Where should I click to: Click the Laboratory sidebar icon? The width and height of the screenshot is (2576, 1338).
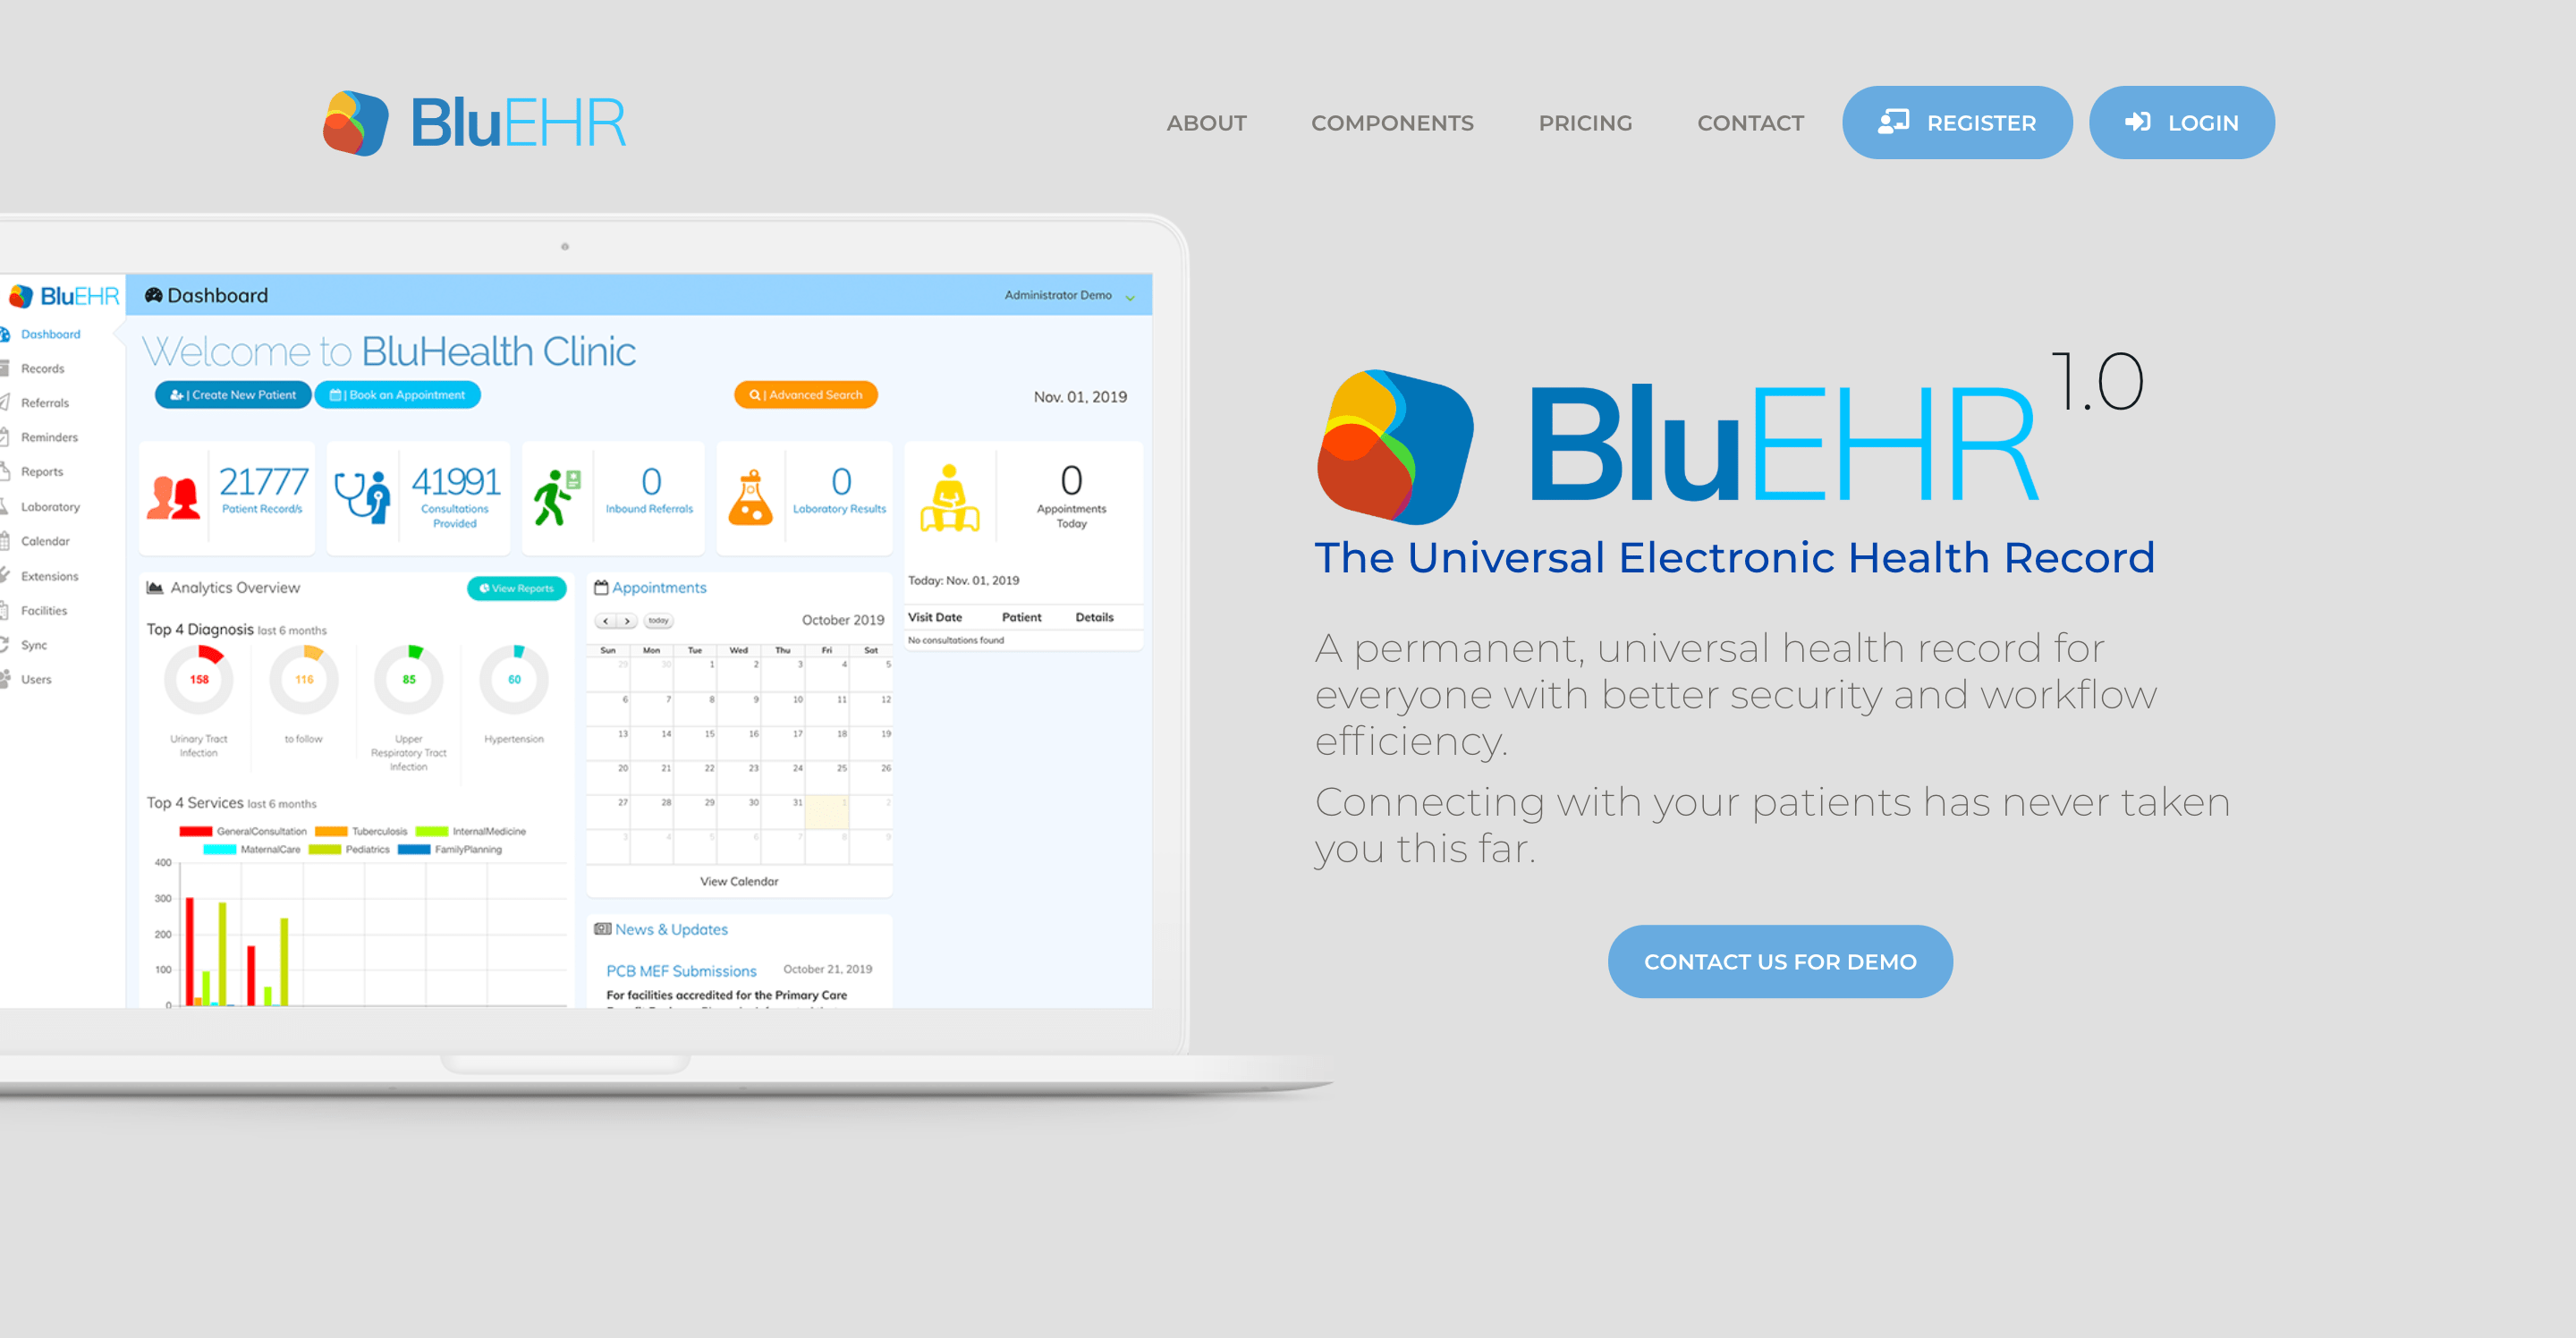[x=24, y=504]
